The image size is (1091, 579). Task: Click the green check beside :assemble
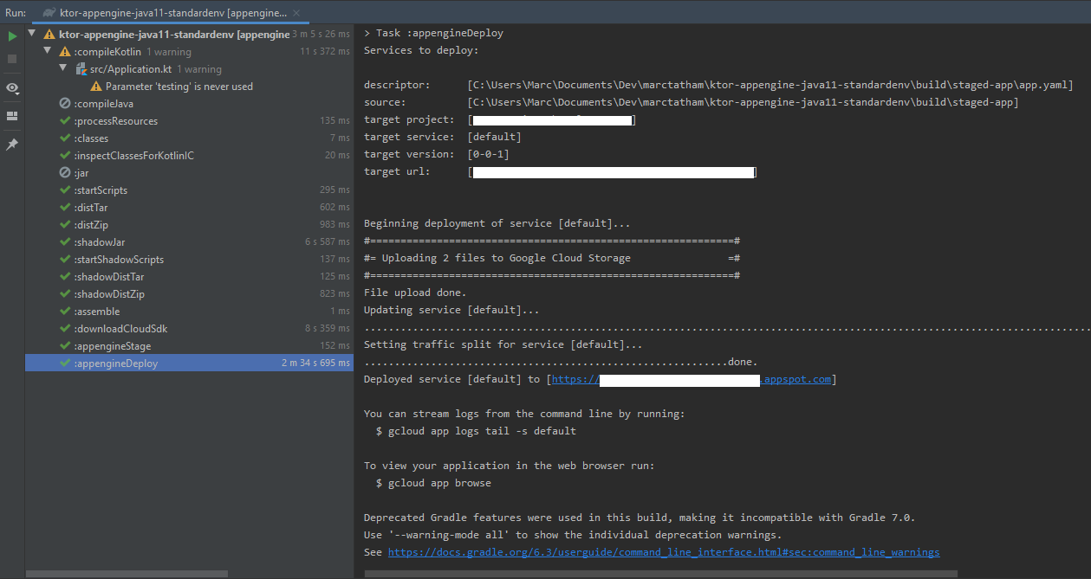point(65,312)
